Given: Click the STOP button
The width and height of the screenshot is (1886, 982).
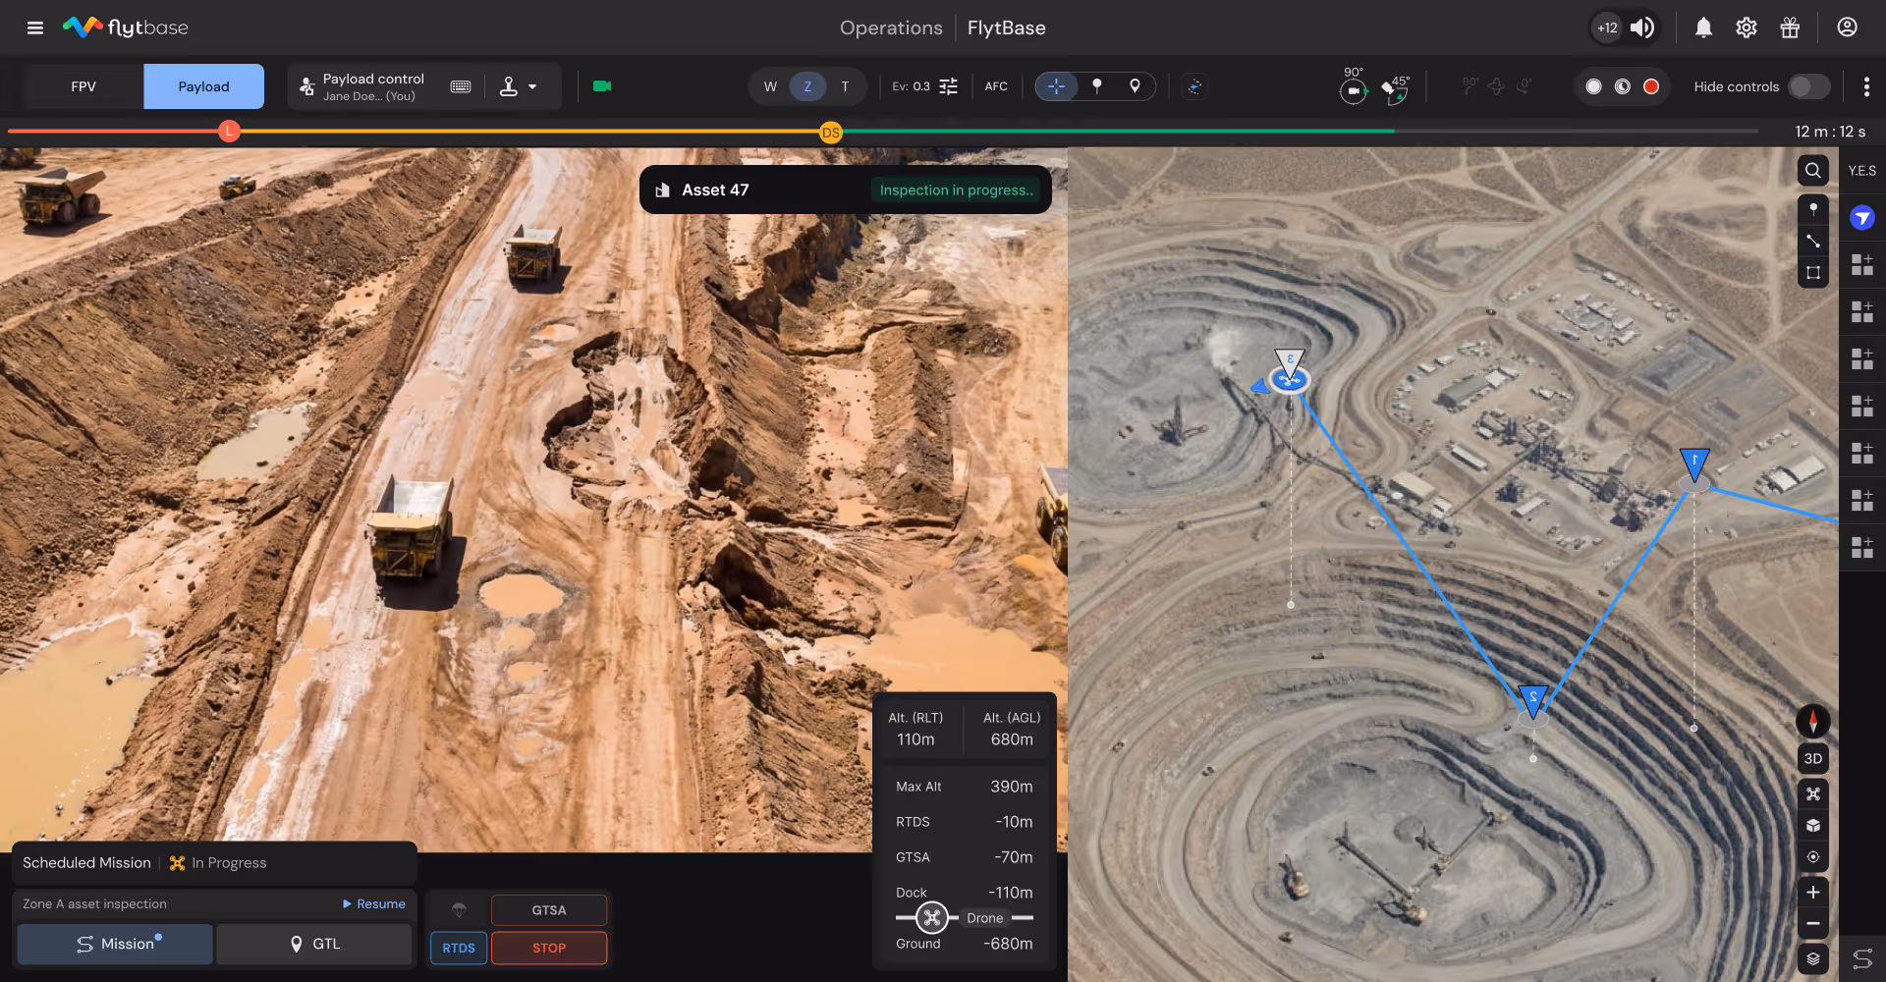Looking at the screenshot, I should click(549, 948).
